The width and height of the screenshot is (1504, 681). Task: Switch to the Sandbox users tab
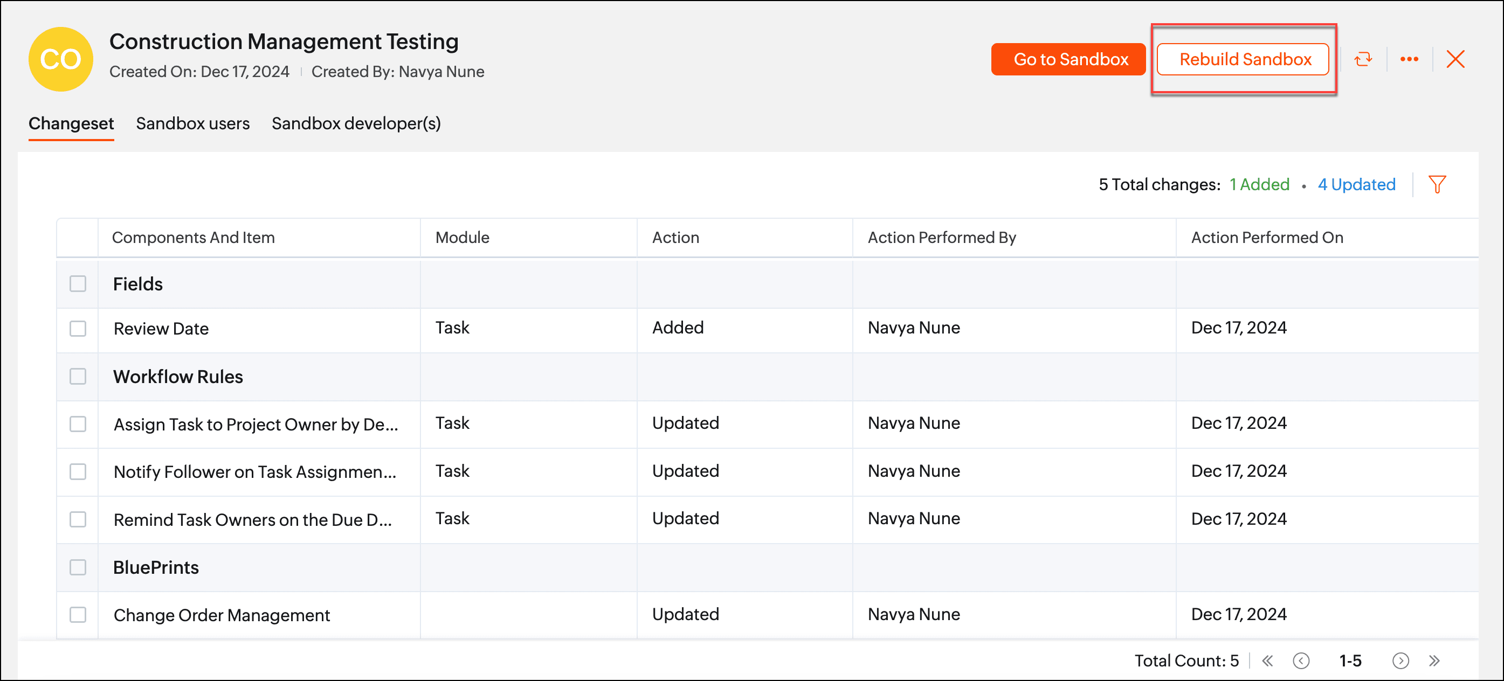(x=192, y=124)
